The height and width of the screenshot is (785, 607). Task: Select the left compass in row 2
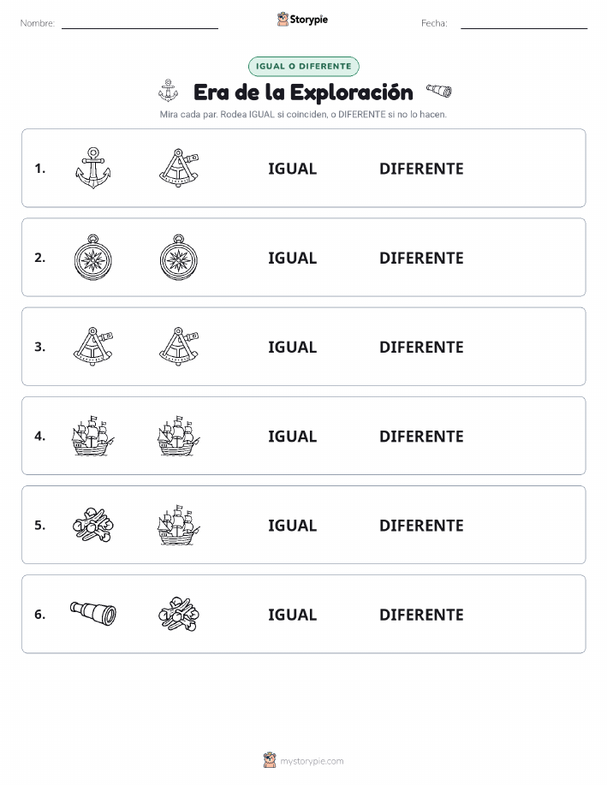point(93,258)
